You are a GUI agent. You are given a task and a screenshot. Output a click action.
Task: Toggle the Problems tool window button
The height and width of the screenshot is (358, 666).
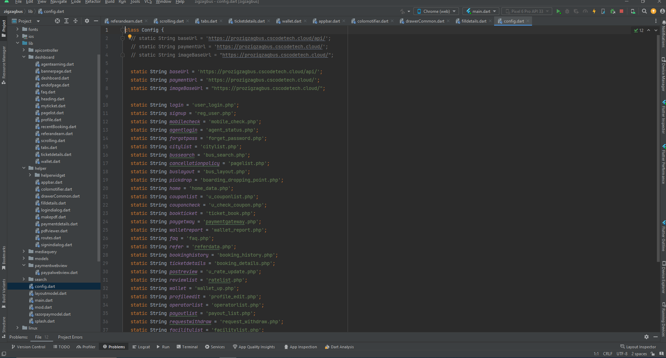[x=114, y=347]
